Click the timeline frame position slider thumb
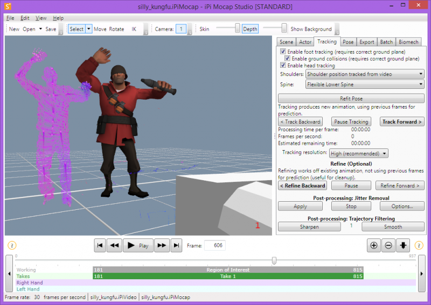Image resolution: width=431 pixels, height=305 pixels. (x=274, y=260)
